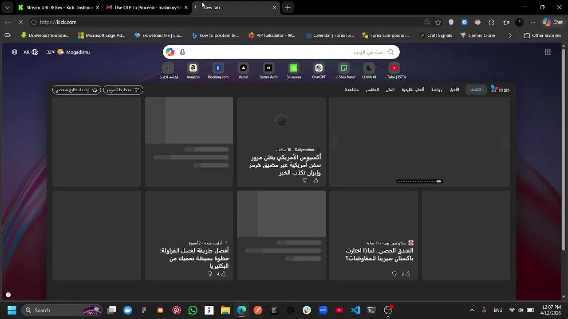Open the blue gear extension icon
The image size is (568, 319).
pos(465,22)
